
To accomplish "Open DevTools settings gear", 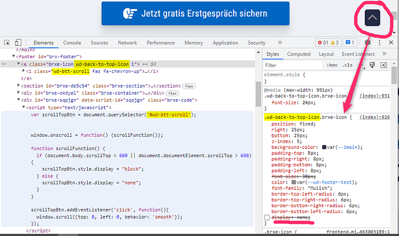I will tap(367, 43).
